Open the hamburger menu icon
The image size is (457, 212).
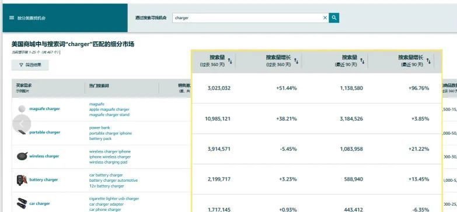[12, 17]
